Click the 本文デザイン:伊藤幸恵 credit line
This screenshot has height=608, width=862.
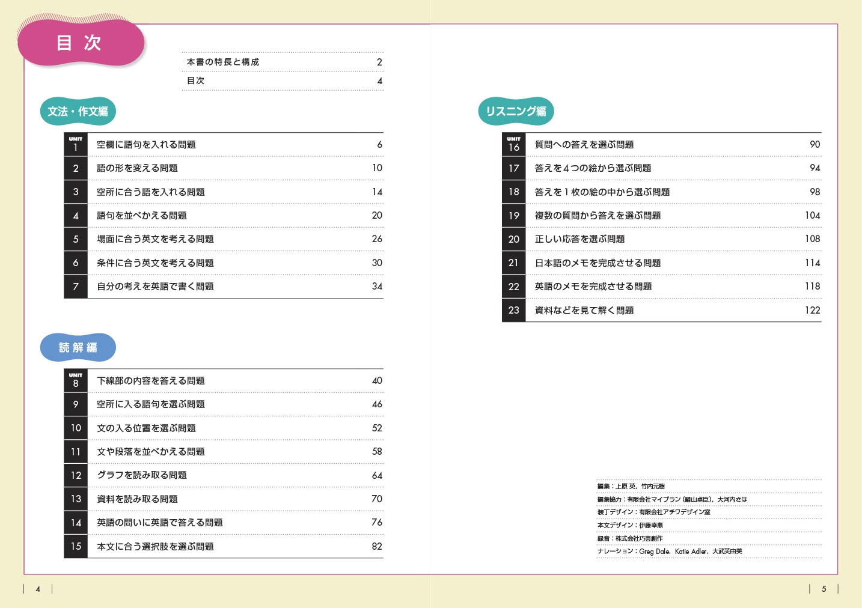(630, 526)
